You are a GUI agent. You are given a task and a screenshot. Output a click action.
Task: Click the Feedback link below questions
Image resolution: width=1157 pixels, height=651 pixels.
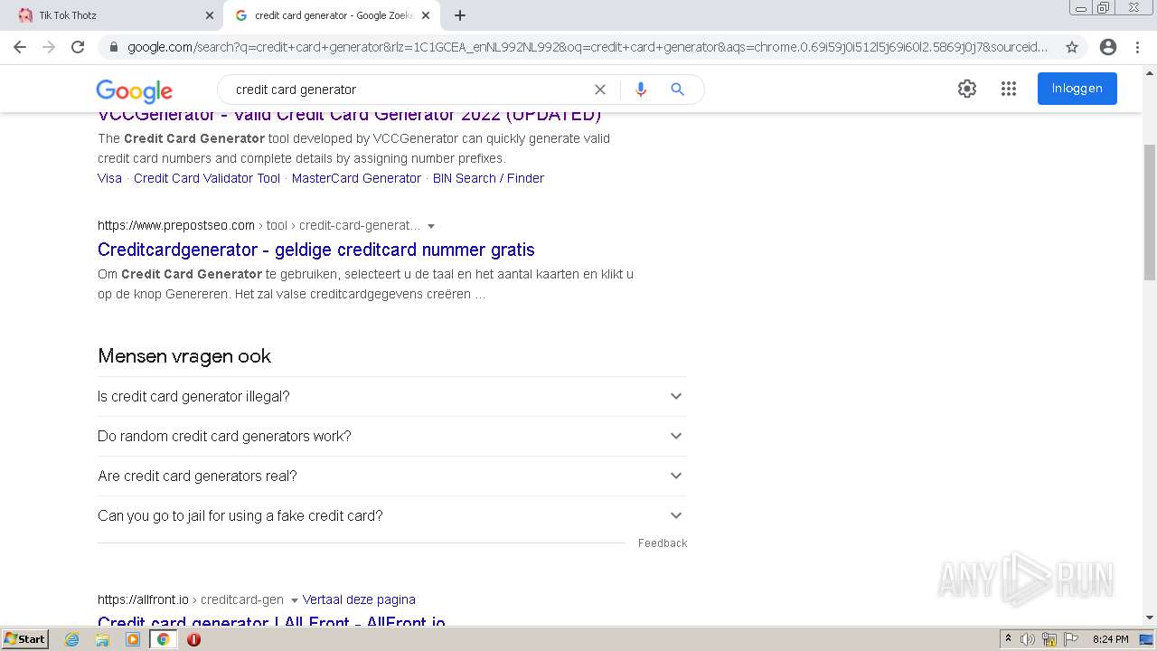click(663, 543)
